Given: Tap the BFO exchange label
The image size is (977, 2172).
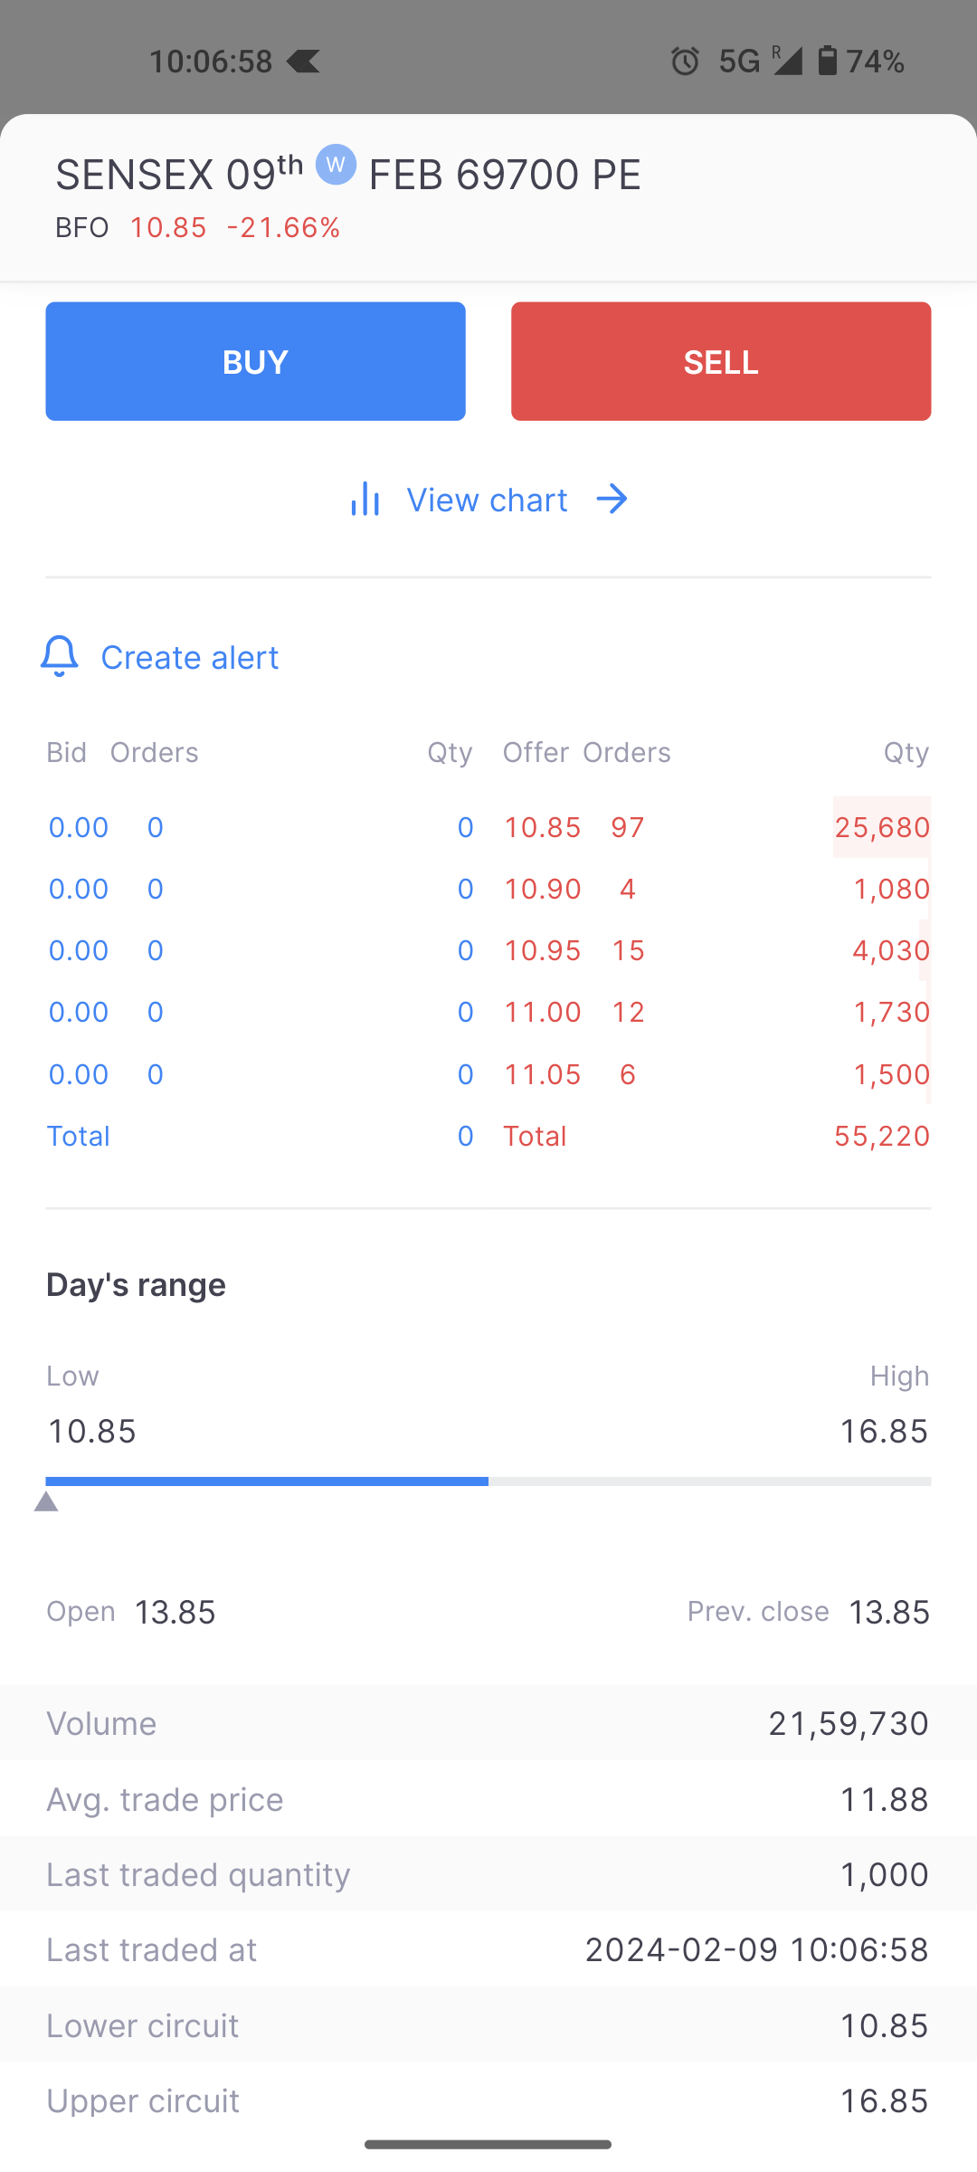Looking at the screenshot, I should pyautogui.click(x=82, y=227).
